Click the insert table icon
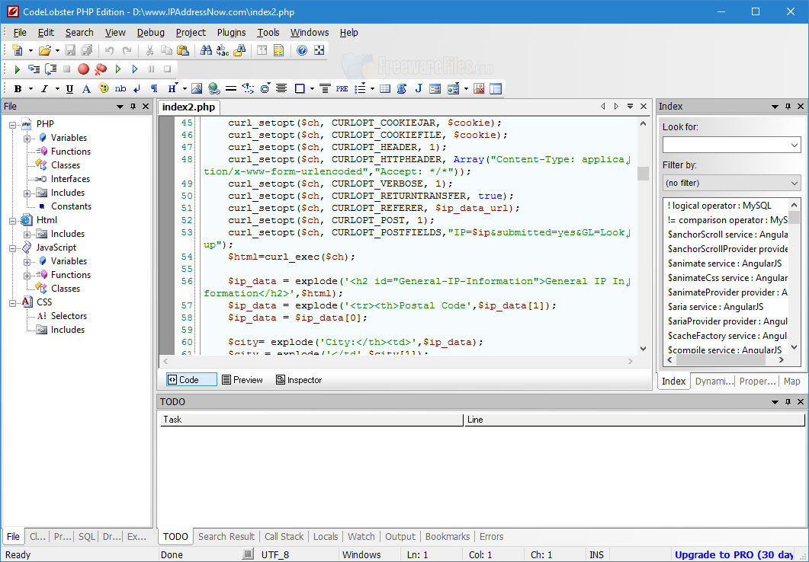The width and height of the screenshot is (809, 562). pyautogui.click(x=385, y=88)
